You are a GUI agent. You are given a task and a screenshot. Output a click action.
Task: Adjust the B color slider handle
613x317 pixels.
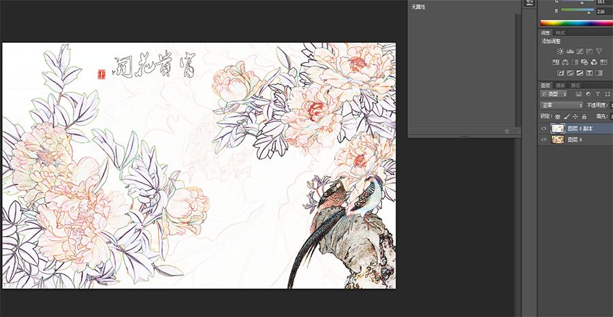click(589, 13)
